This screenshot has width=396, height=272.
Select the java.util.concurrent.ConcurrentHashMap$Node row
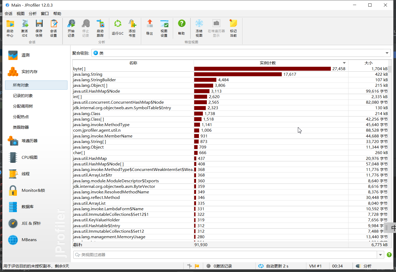(x=230, y=102)
